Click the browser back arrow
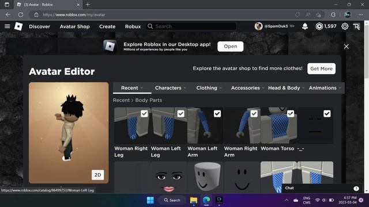The width and height of the screenshot is (369, 207). click(x=8, y=14)
